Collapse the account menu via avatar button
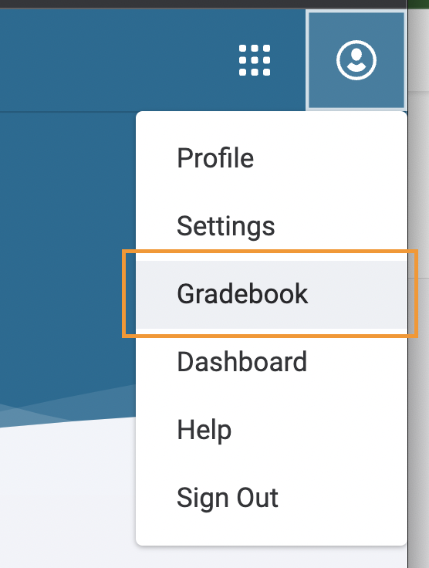The width and height of the screenshot is (429, 568). point(356,60)
